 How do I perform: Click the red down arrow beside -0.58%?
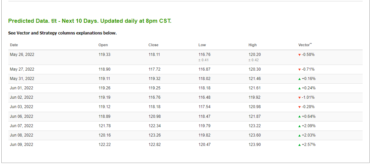click(x=299, y=55)
